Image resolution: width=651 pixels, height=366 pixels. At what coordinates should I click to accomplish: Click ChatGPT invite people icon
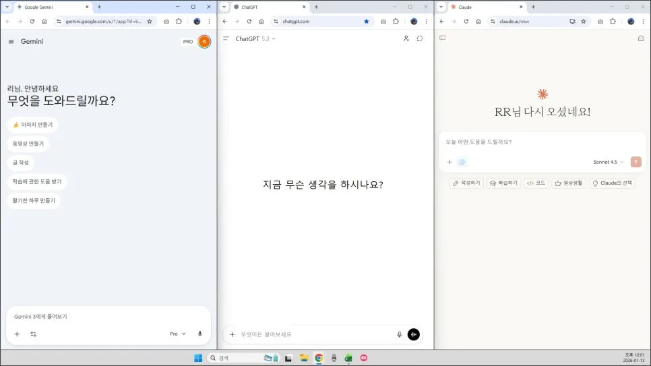pos(406,38)
